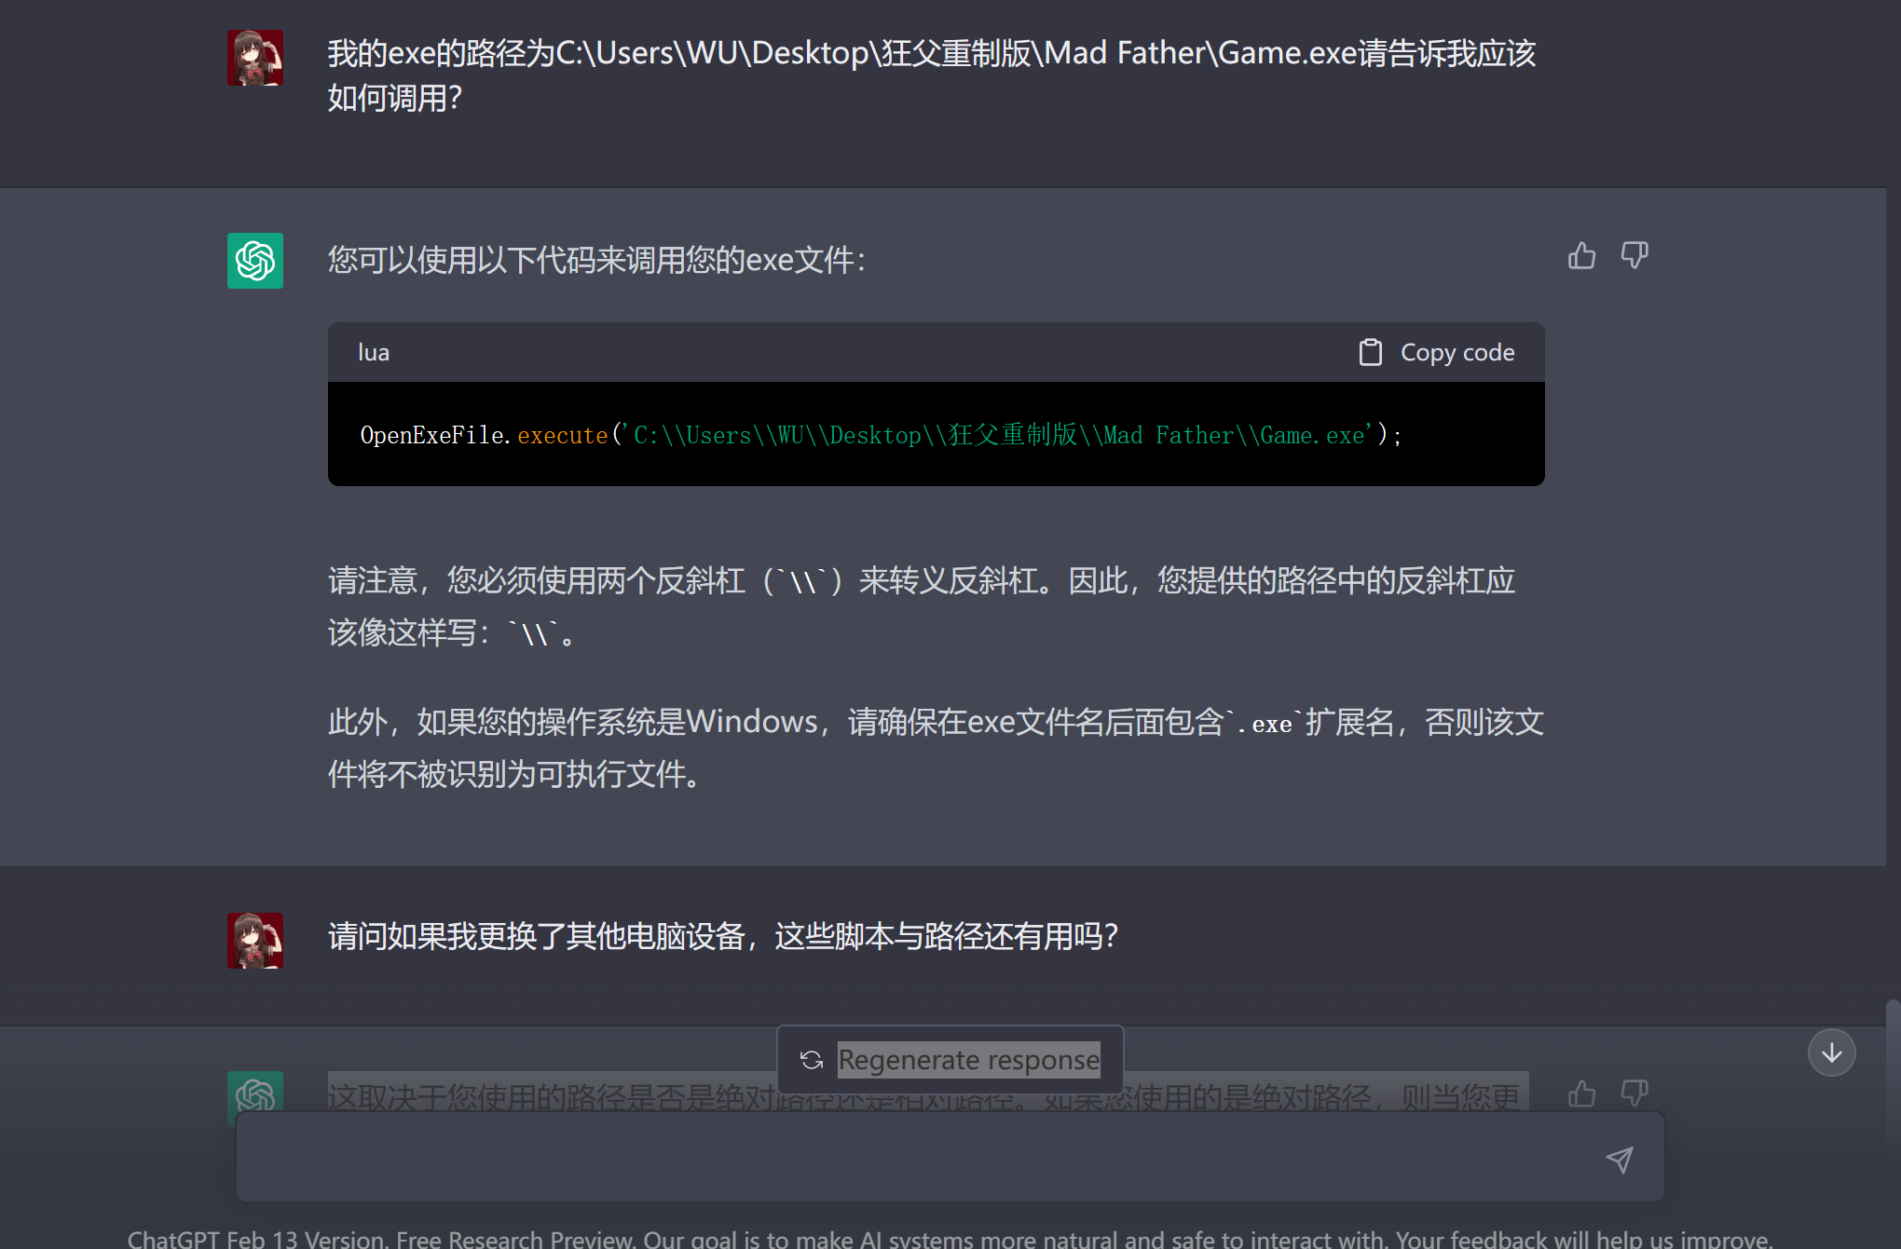Click the first user message with Game.exe path
Screen dimensions: 1901x1249
tap(932, 75)
